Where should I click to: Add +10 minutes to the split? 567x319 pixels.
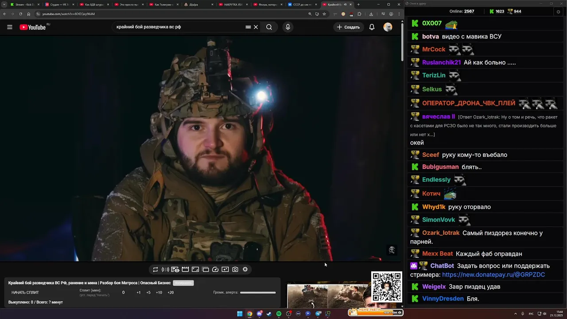(159, 292)
